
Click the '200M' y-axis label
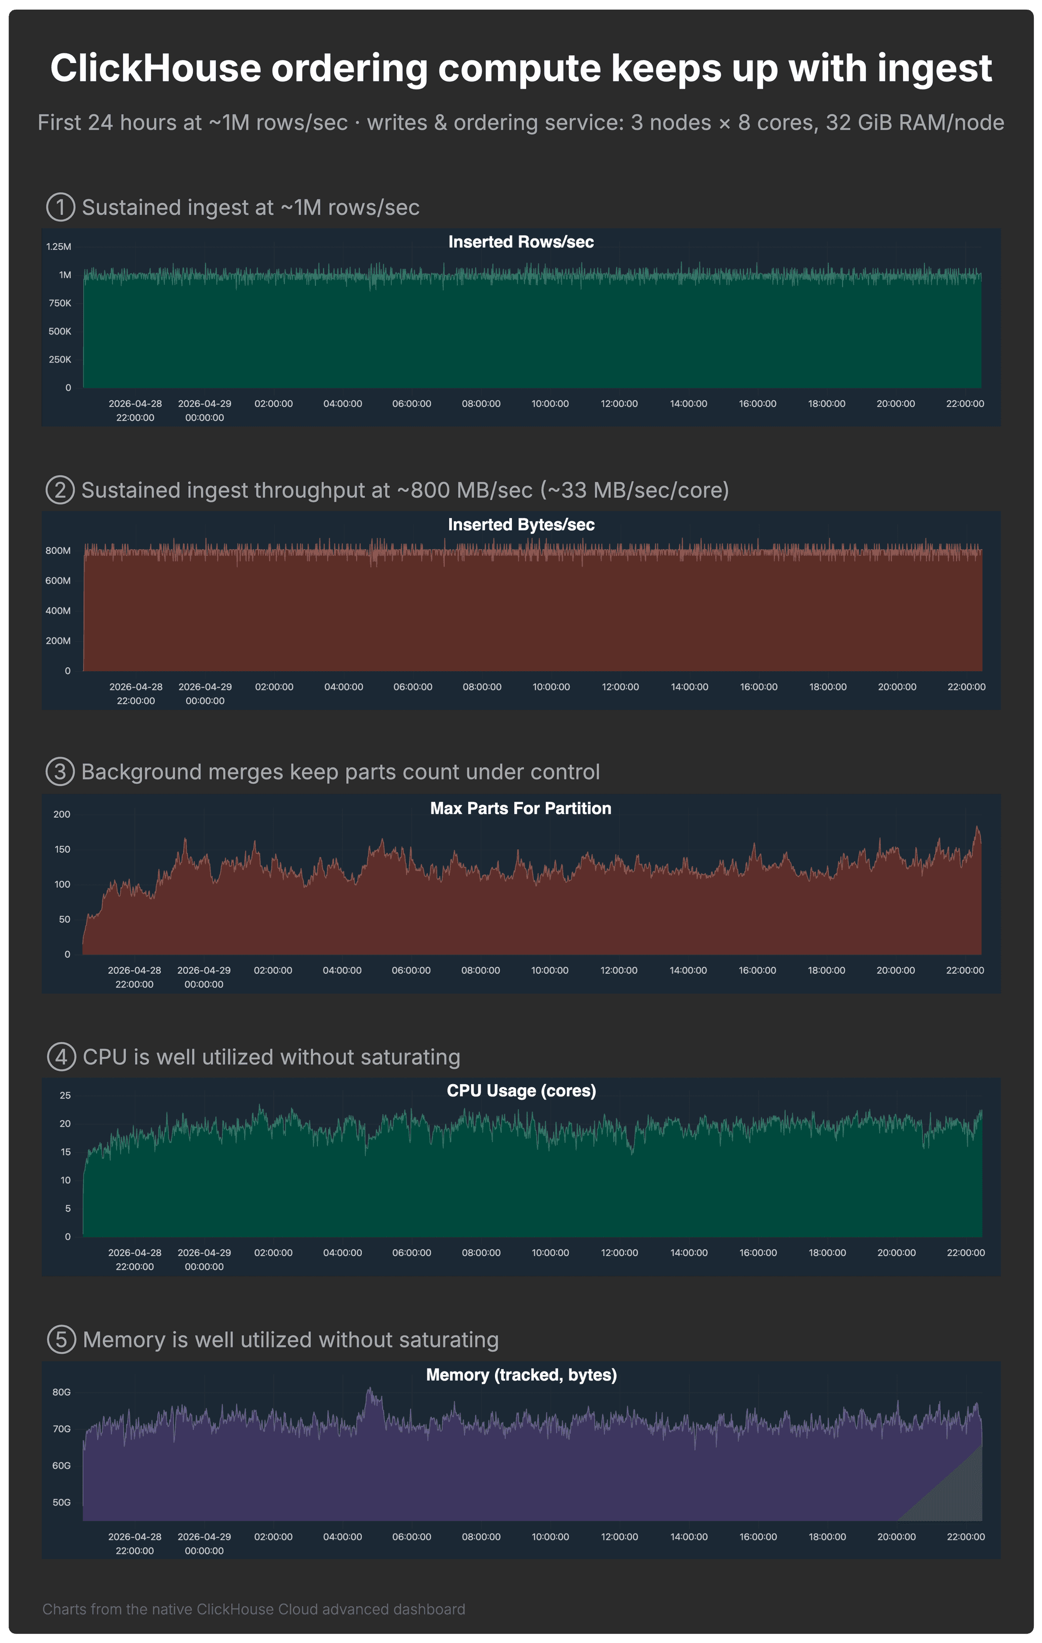click(x=58, y=641)
